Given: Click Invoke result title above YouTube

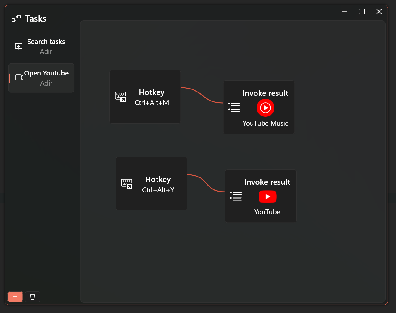Looking at the screenshot, I should 267,182.
